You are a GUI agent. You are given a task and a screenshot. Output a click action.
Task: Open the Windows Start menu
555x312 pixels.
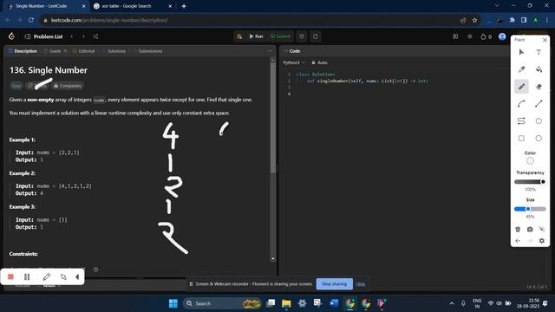(173, 303)
